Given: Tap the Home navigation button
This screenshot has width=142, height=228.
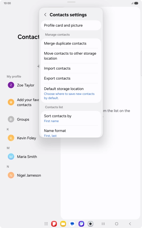Looking at the screenshot, I should tap(117, 224).
